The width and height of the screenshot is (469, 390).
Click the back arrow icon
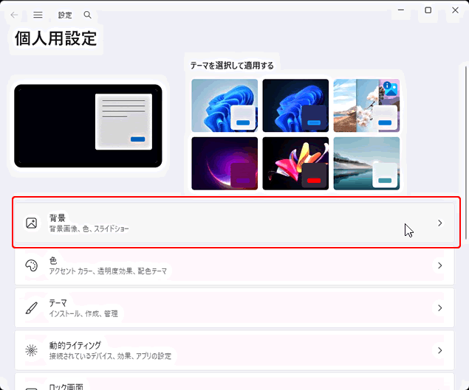(14, 15)
